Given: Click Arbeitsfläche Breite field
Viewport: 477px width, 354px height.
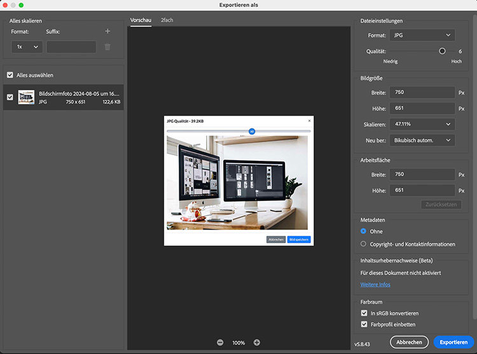Looking at the screenshot, I should point(422,174).
